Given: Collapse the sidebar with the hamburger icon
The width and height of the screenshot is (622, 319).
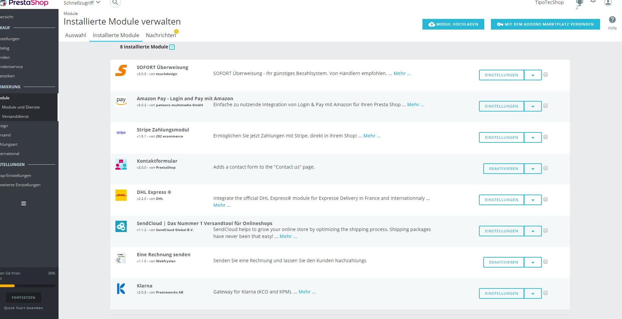Looking at the screenshot, I should point(24,203).
